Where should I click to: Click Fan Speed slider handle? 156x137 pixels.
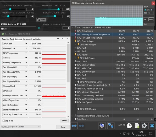click(39, 28)
